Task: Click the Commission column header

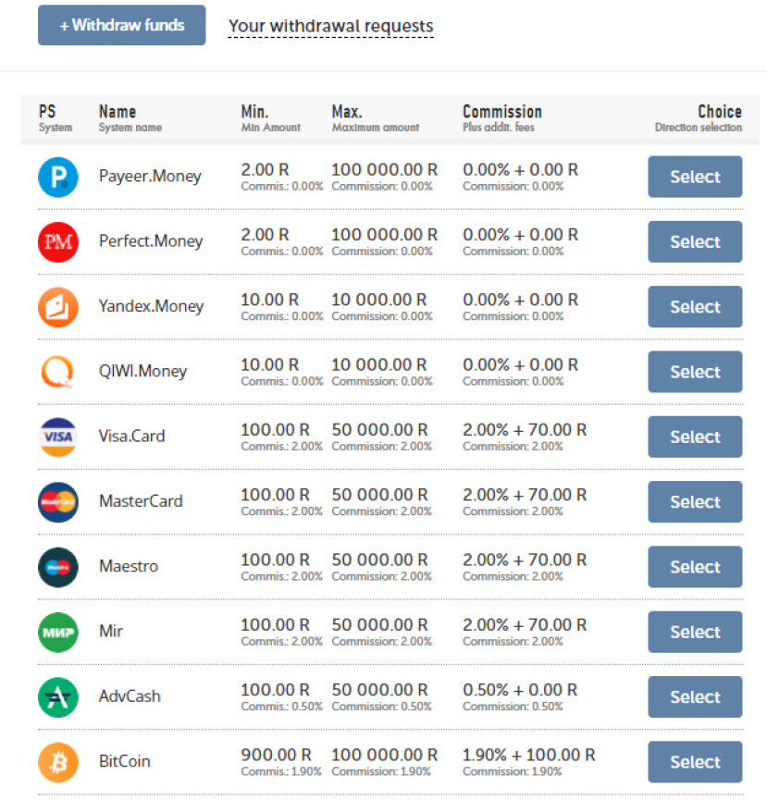Action: pos(502,118)
